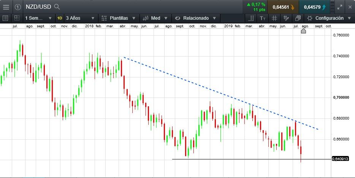This screenshot has width=355, height=178.
Task: Click the gray time-axis marker at ago.
Action: [303, 31]
